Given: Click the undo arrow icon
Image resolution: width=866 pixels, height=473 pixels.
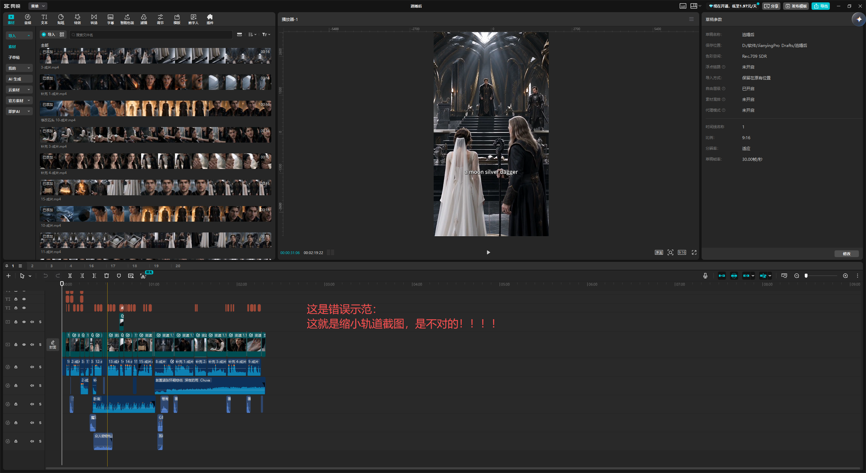Looking at the screenshot, I should [46, 276].
